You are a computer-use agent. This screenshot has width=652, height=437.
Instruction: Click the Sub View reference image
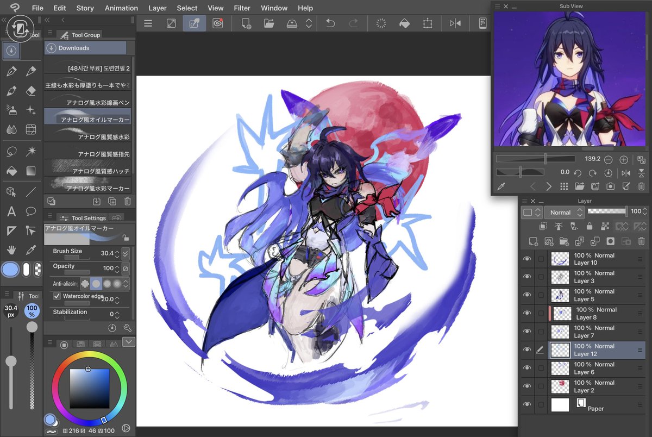click(x=569, y=80)
